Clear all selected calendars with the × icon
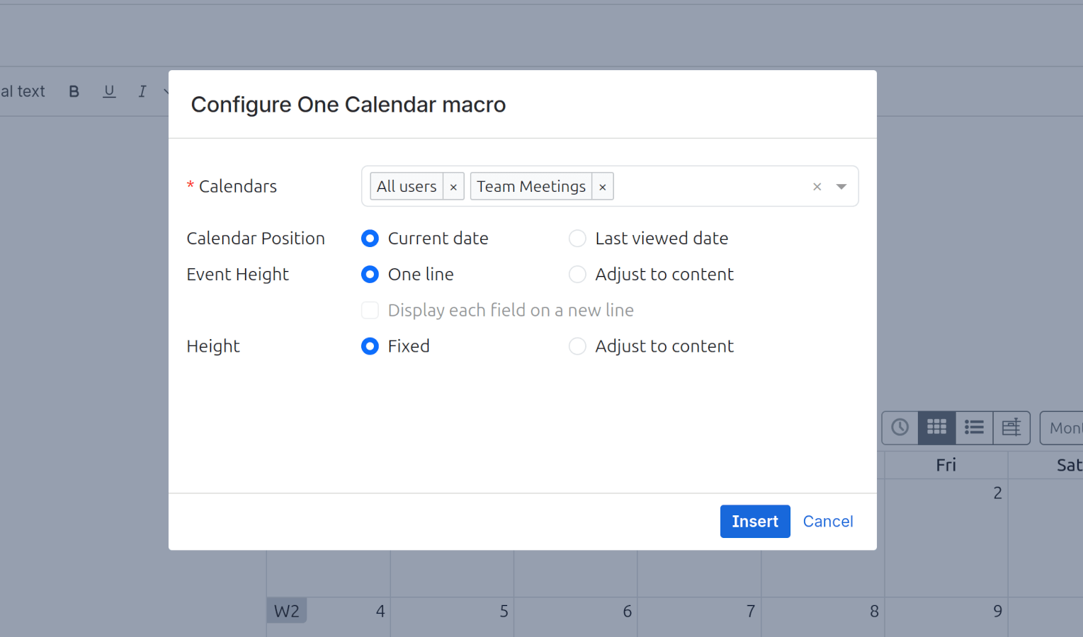The height and width of the screenshot is (637, 1083). pos(817,186)
